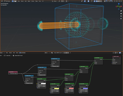Toggle Clamp checkbox on middle Greater Than node
This screenshot has width=123, height=96.
click(39, 72)
